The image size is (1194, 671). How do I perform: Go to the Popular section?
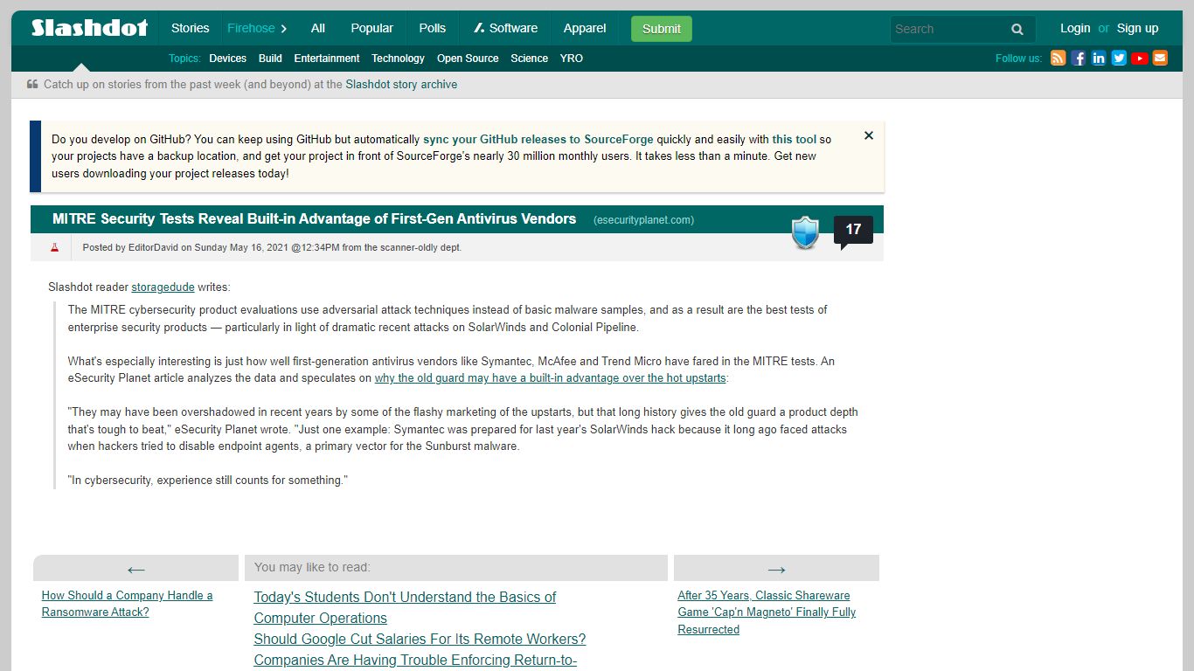coord(371,28)
